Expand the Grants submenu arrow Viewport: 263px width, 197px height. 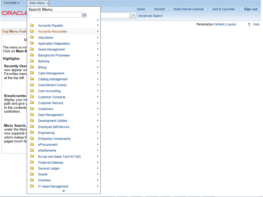[98, 174]
